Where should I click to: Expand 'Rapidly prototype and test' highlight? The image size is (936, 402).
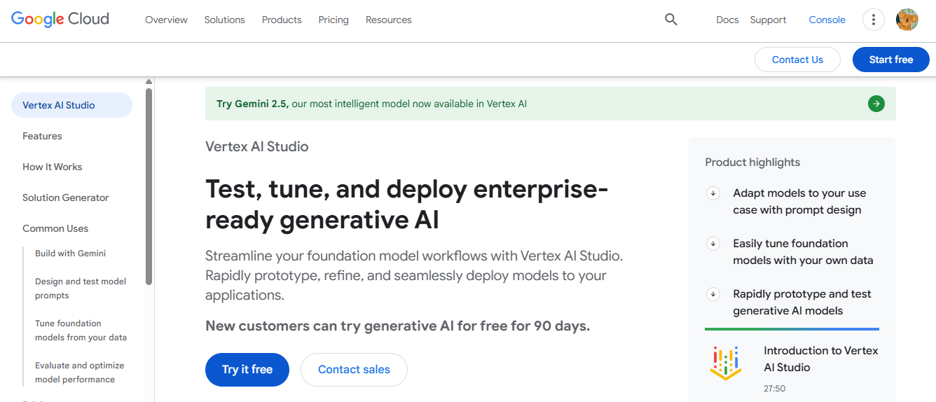tap(713, 294)
